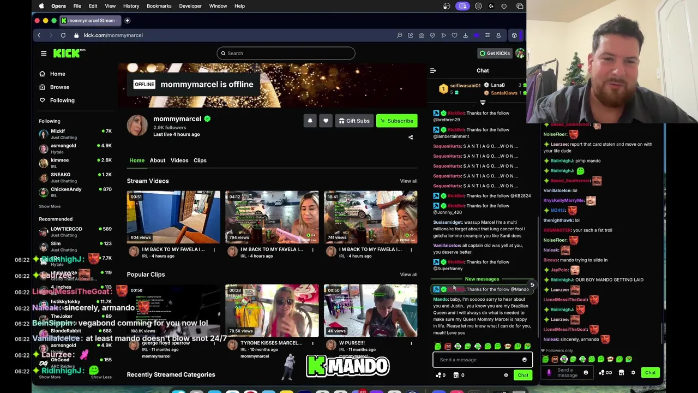Click View all for Popular Clips
698x393 pixels.
click(x=408, y=275)
